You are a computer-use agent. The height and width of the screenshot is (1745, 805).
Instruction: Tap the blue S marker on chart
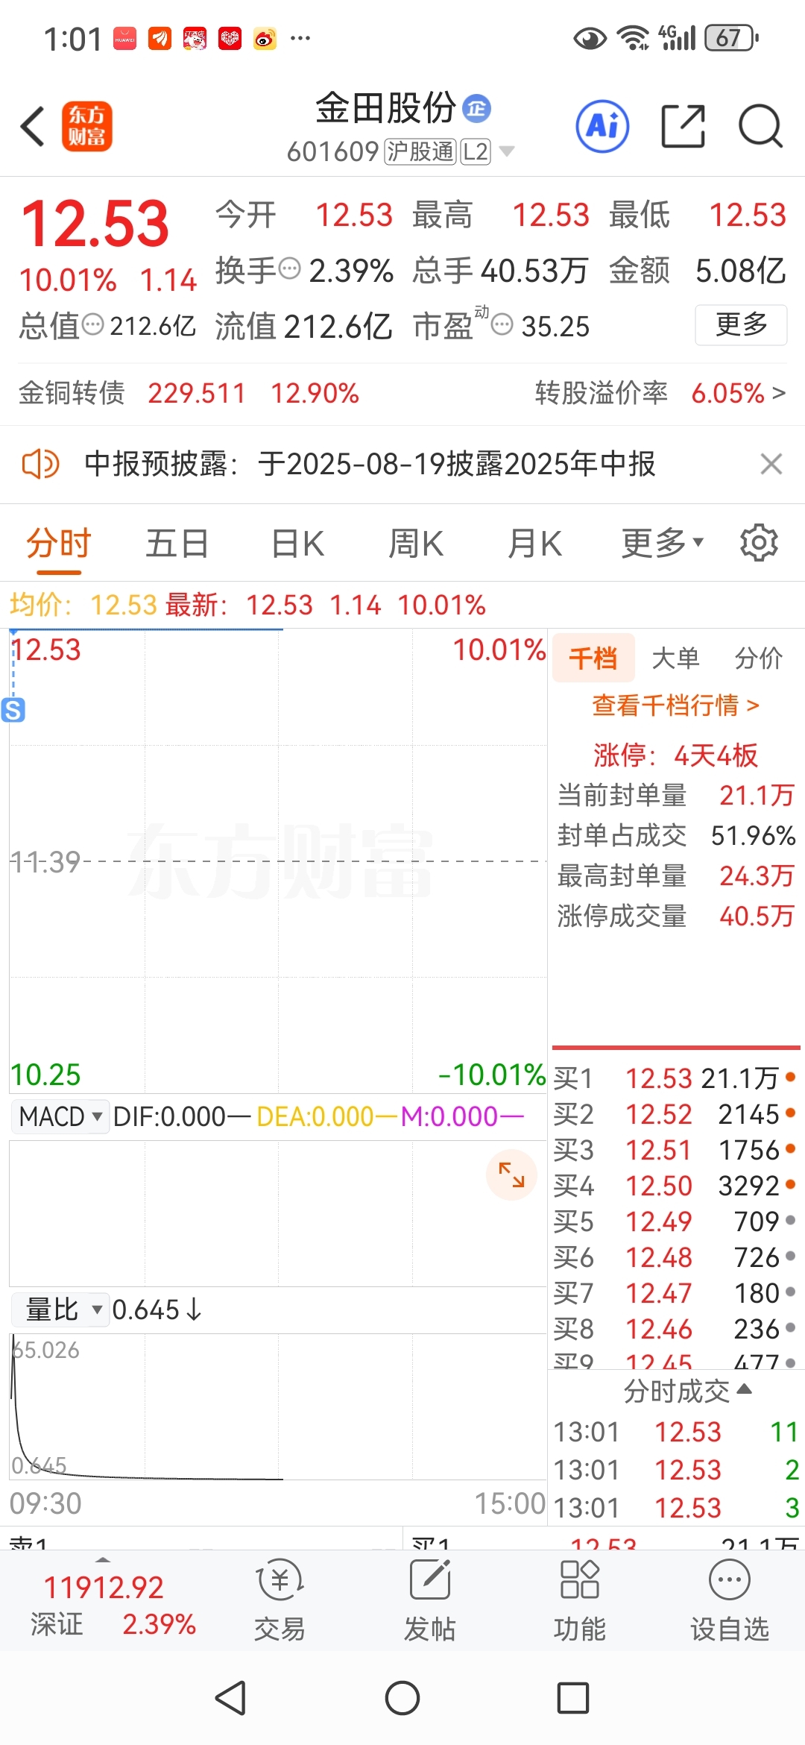click(x=13, y=710)
